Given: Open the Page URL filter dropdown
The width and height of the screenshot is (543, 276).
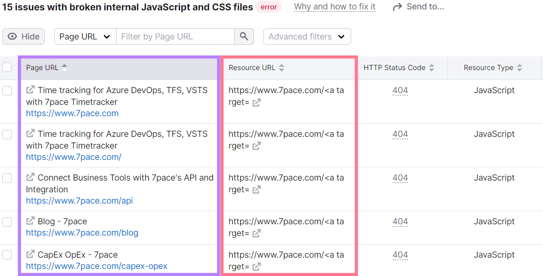Looking at the screenshot, I should 85,36.
